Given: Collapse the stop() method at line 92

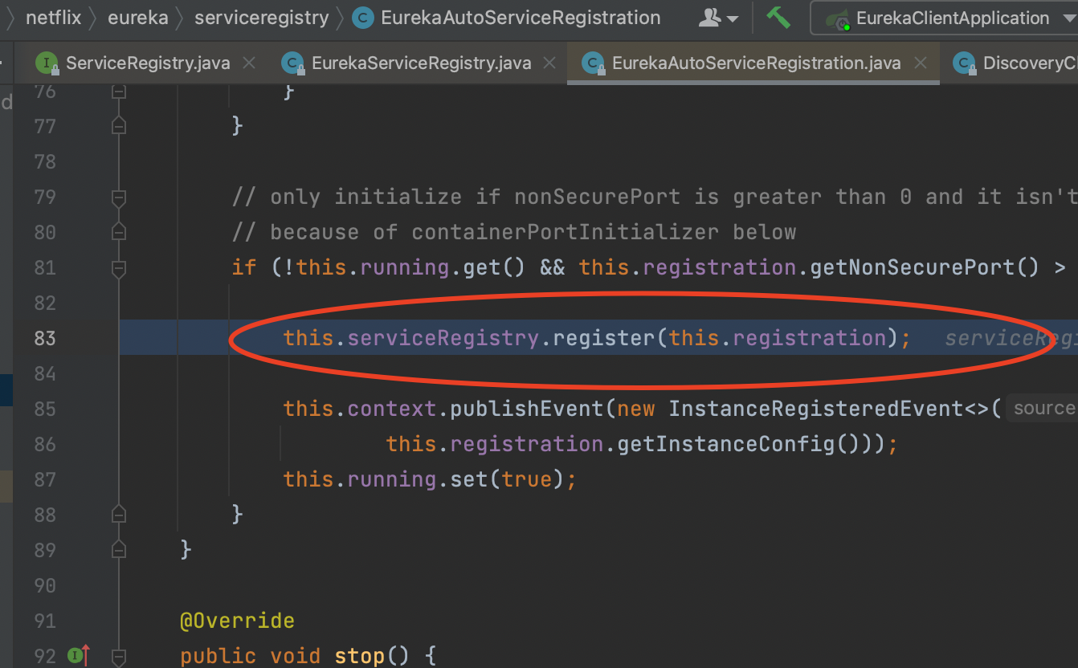Looking at the screenshot, I should coord(119,656).
